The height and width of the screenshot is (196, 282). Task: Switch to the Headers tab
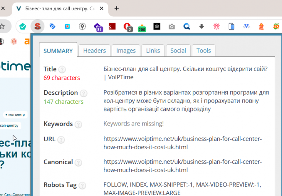[95, 51]
